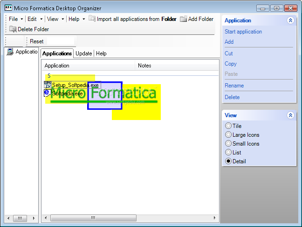Screen dimensions: 302x227
Task: Click the Setup_Softpedia.exe file icon
Action: pyautogui.click(x=48, y=85)
